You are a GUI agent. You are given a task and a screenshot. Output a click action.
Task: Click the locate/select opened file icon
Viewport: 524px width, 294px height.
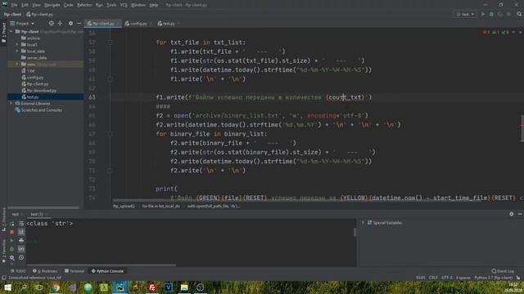[x=51, y=24]
